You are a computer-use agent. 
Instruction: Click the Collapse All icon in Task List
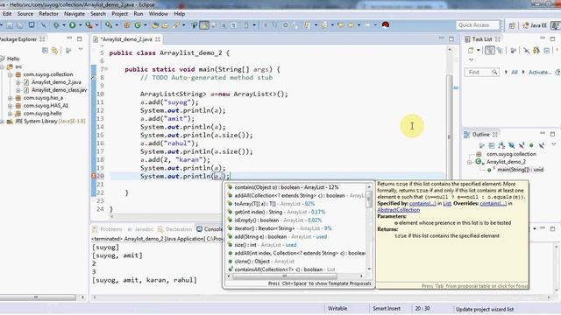[547, 51]
